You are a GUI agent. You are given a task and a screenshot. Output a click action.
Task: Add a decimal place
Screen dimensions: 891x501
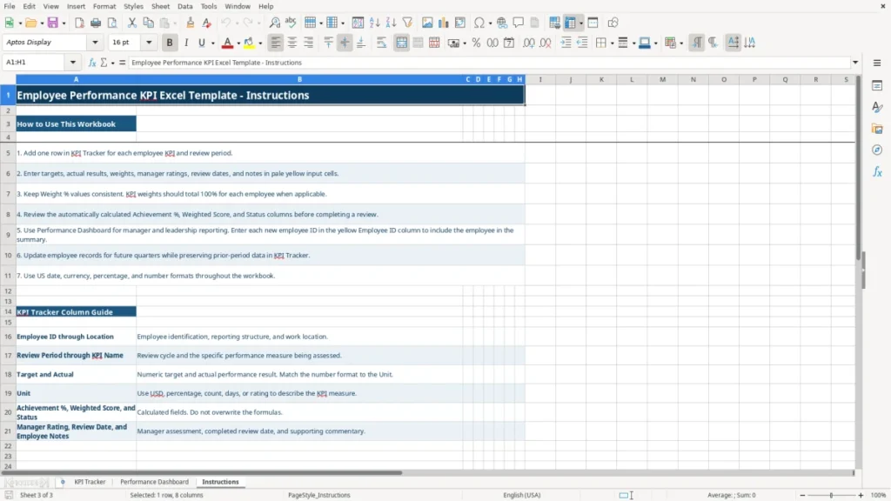tap(528, 43)
